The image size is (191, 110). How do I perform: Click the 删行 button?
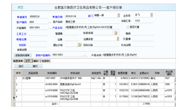point(35,66)
